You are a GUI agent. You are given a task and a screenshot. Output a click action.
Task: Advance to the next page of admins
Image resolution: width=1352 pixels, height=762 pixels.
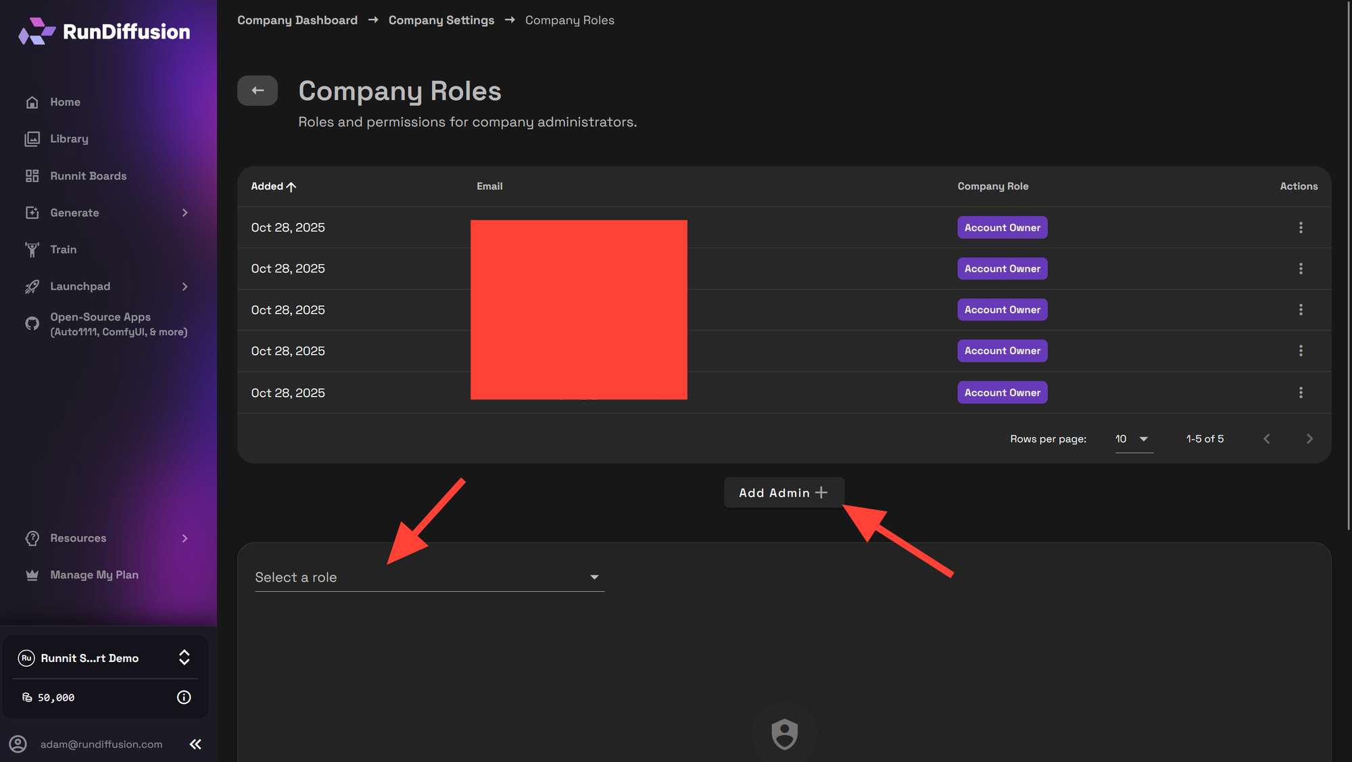(1309, 438)
